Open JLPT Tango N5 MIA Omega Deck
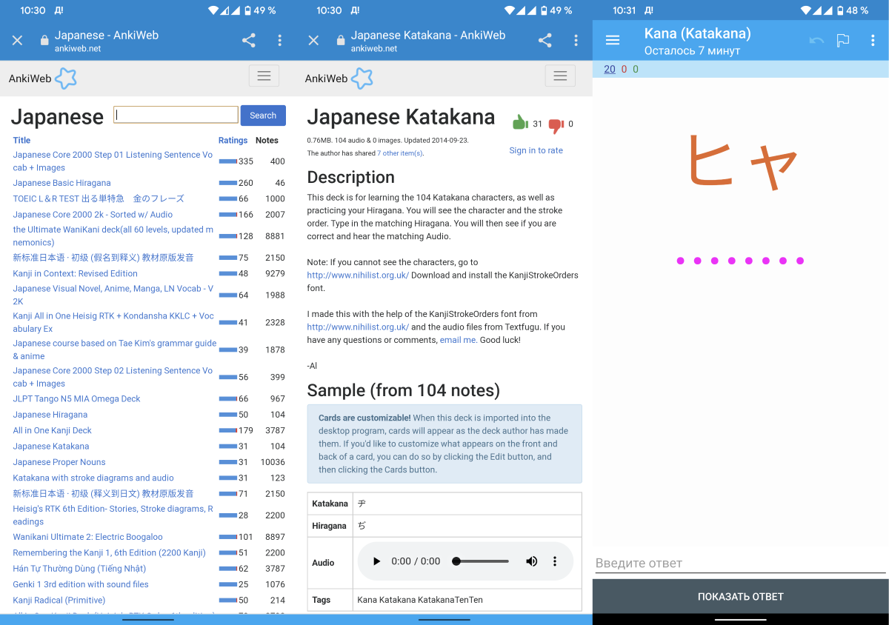The image size is (889, 625). pos(76,398)
